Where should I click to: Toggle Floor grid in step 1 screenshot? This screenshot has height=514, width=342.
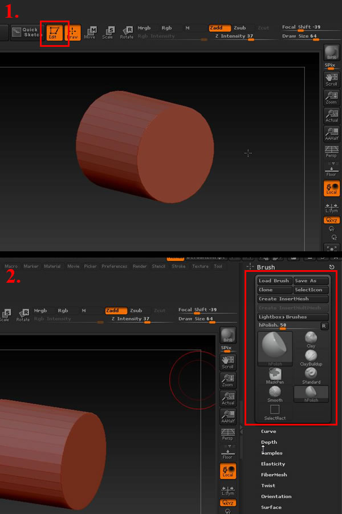pos(331,170)
